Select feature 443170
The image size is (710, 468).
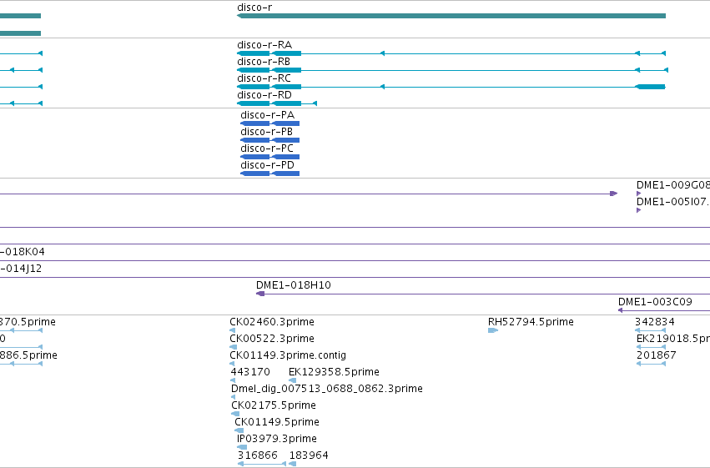tap(250, 372)
